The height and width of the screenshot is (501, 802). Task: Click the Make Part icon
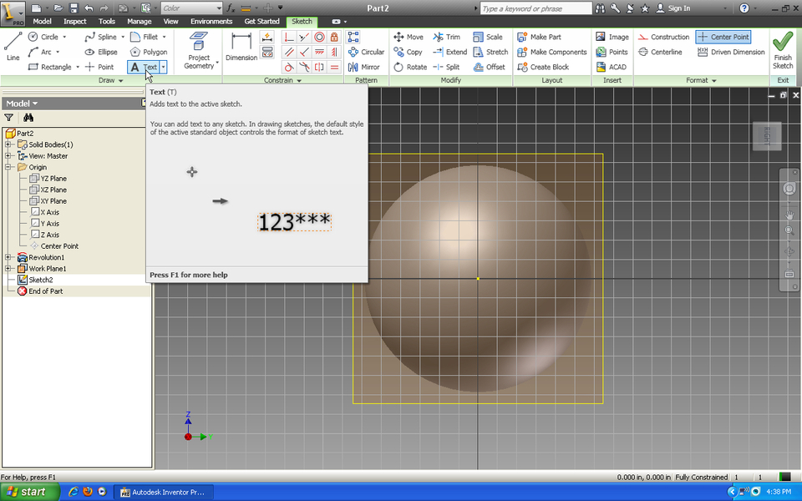(x=539, y=37)
